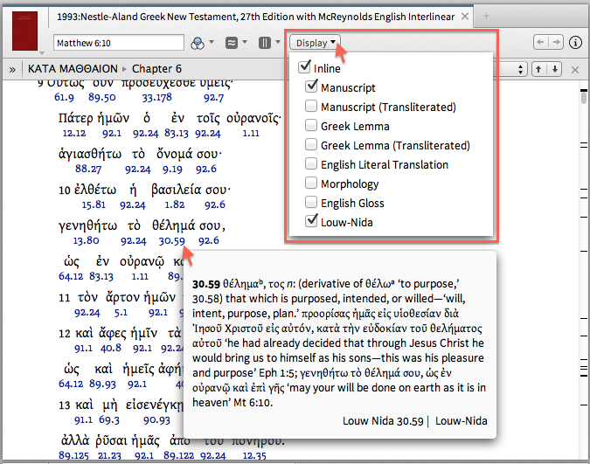Click Louw-Nida link in popup footer
Screen dimensions: 590x464
coord(461,420)
